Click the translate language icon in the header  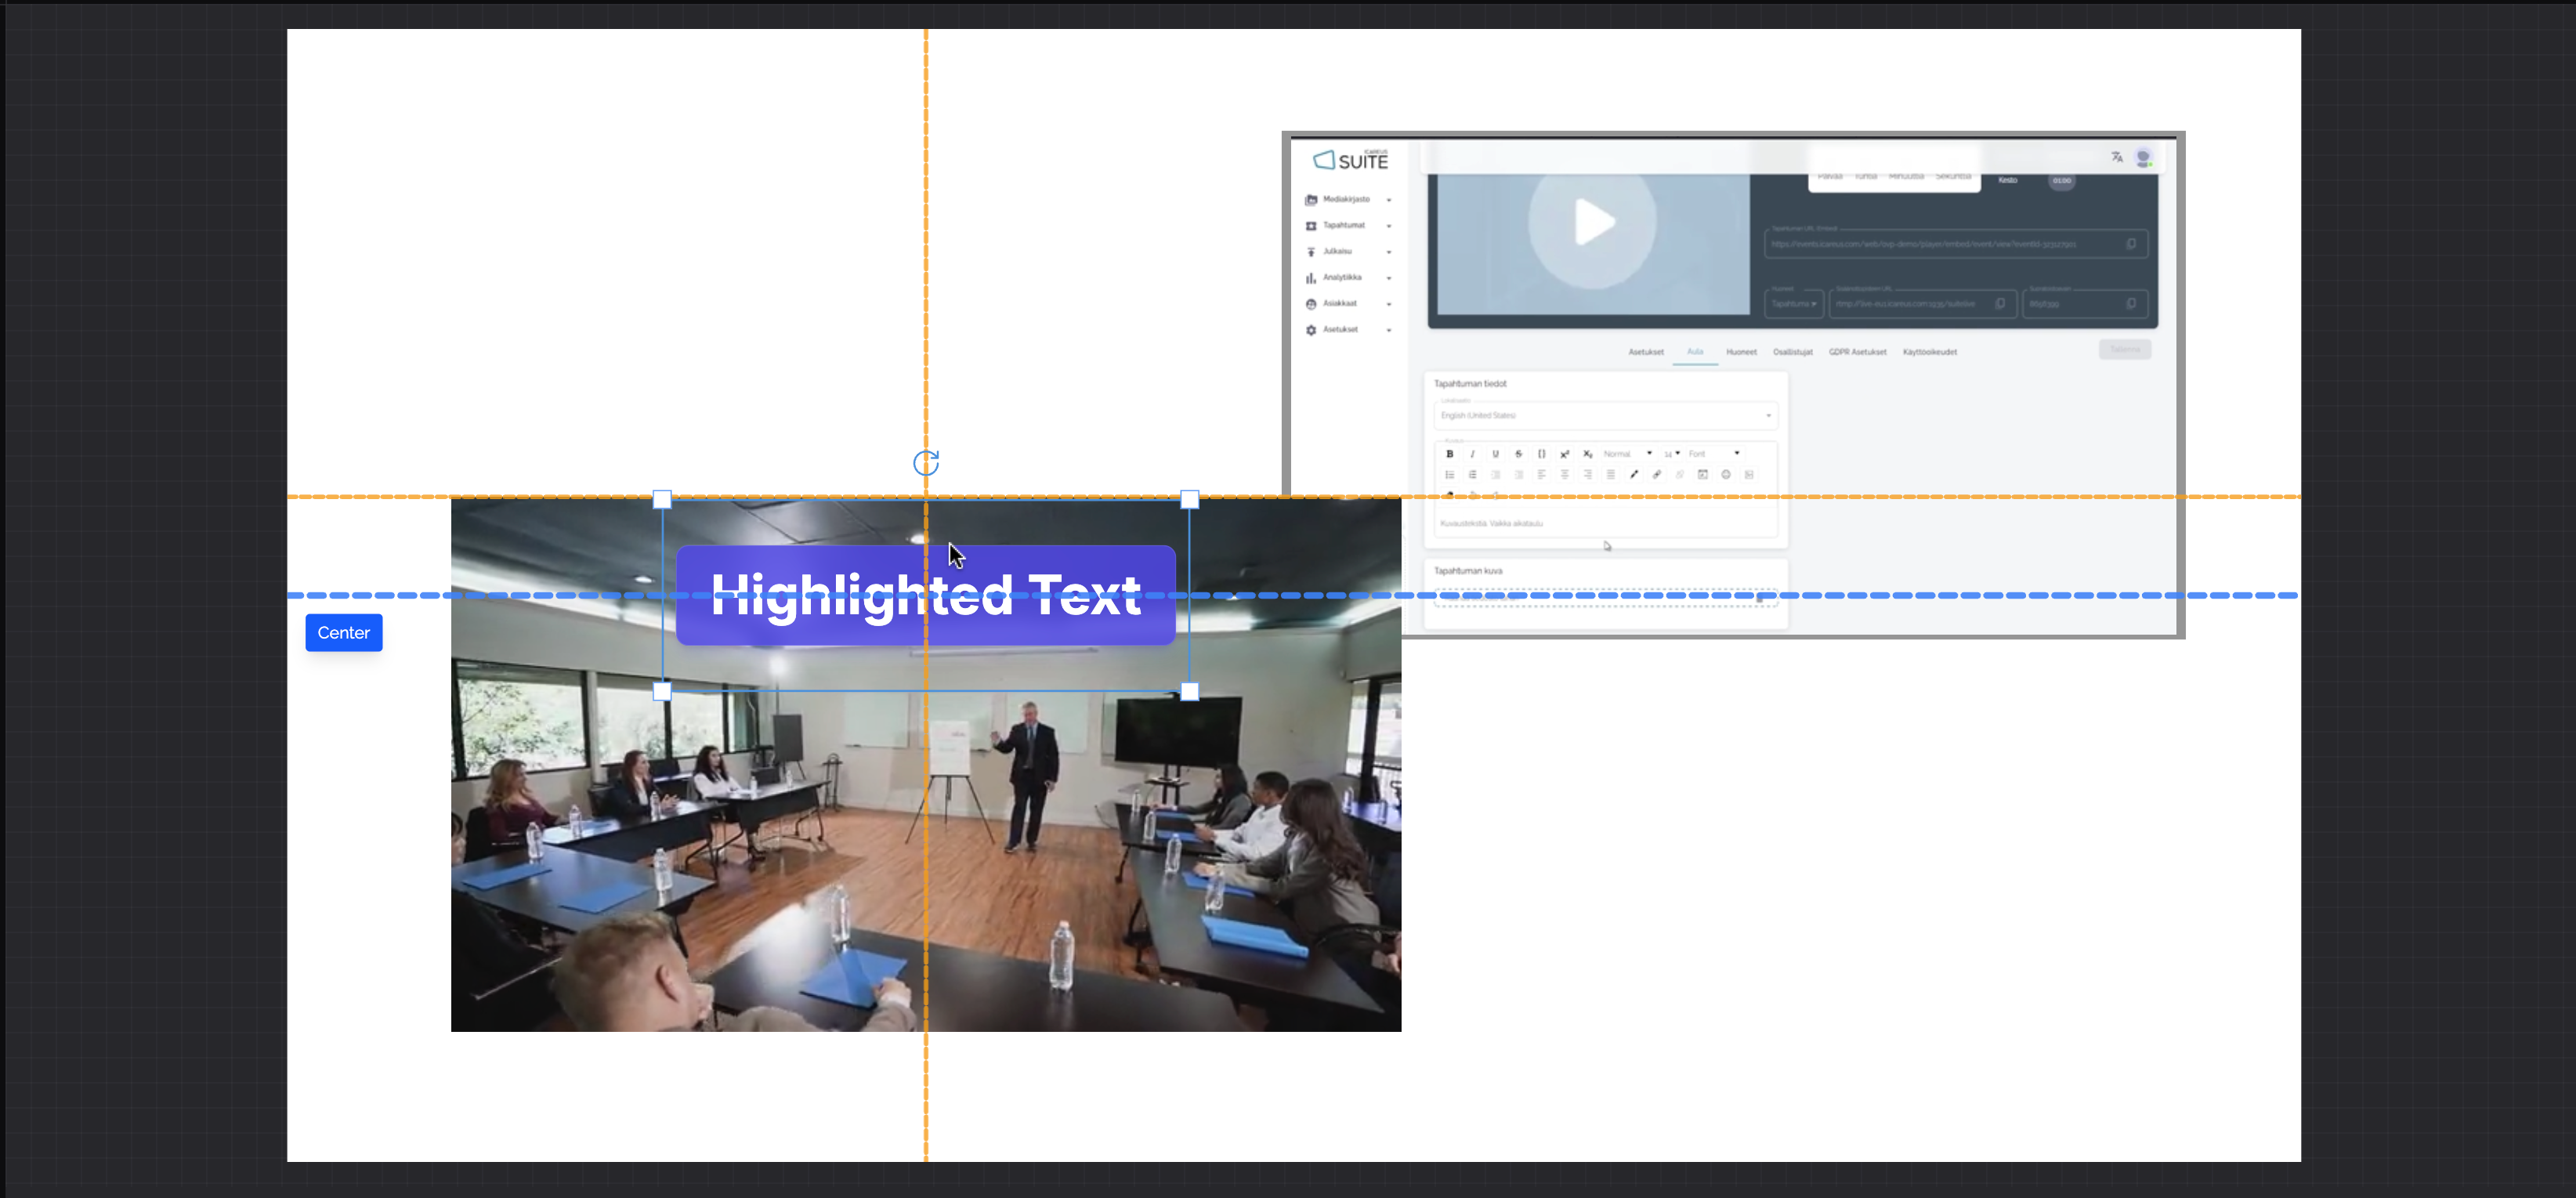(2116, 157)
